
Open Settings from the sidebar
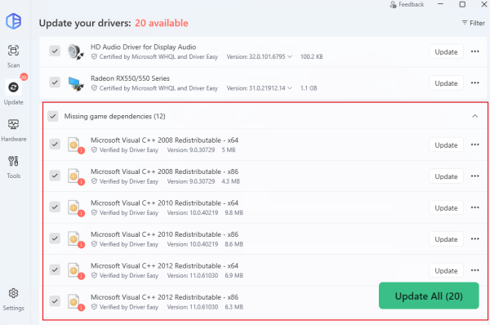coord(13,300)
